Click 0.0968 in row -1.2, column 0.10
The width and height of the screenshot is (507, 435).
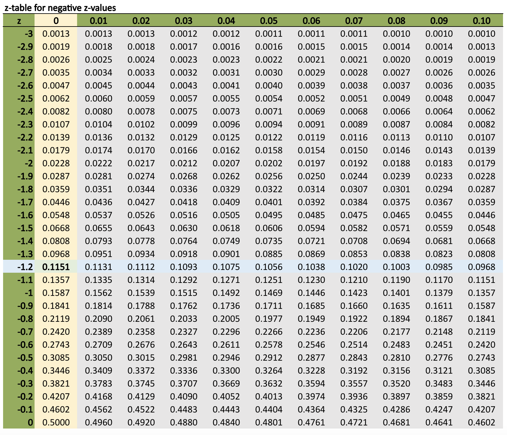tap(481, 267)
